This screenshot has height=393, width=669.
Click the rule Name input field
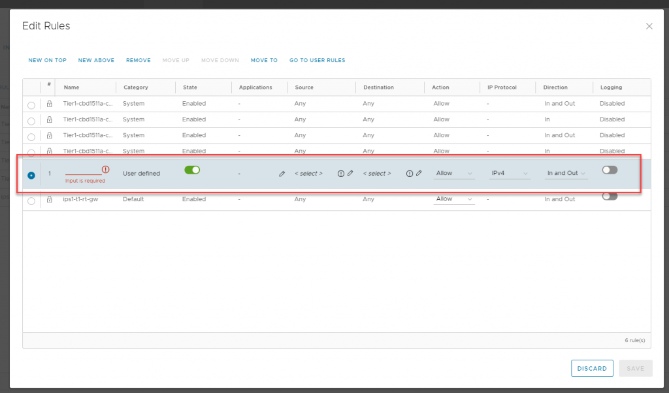pos(82,170)
